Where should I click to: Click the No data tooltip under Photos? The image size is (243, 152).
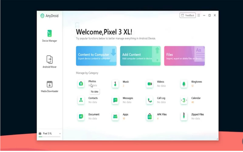point(94,92)
